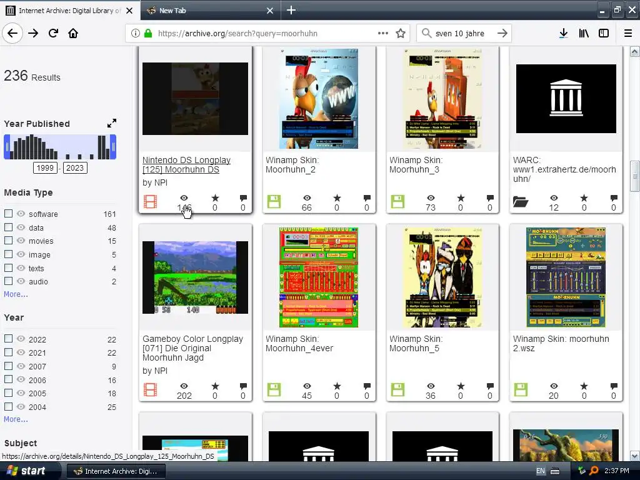Click floppy icon on Winamp Skin Moorhuhn_2 card
This screenshot has width=640, height=480.
pyautogui.click(x=274, y=202)
